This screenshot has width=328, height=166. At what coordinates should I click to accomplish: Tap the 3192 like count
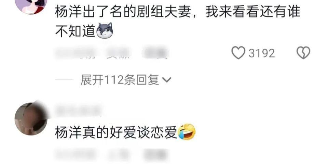pyautogui.click(x=261, y=53)
